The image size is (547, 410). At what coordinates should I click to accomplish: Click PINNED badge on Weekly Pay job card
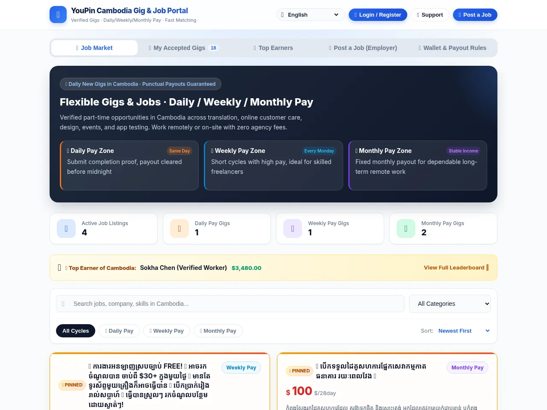pos(72,385)
